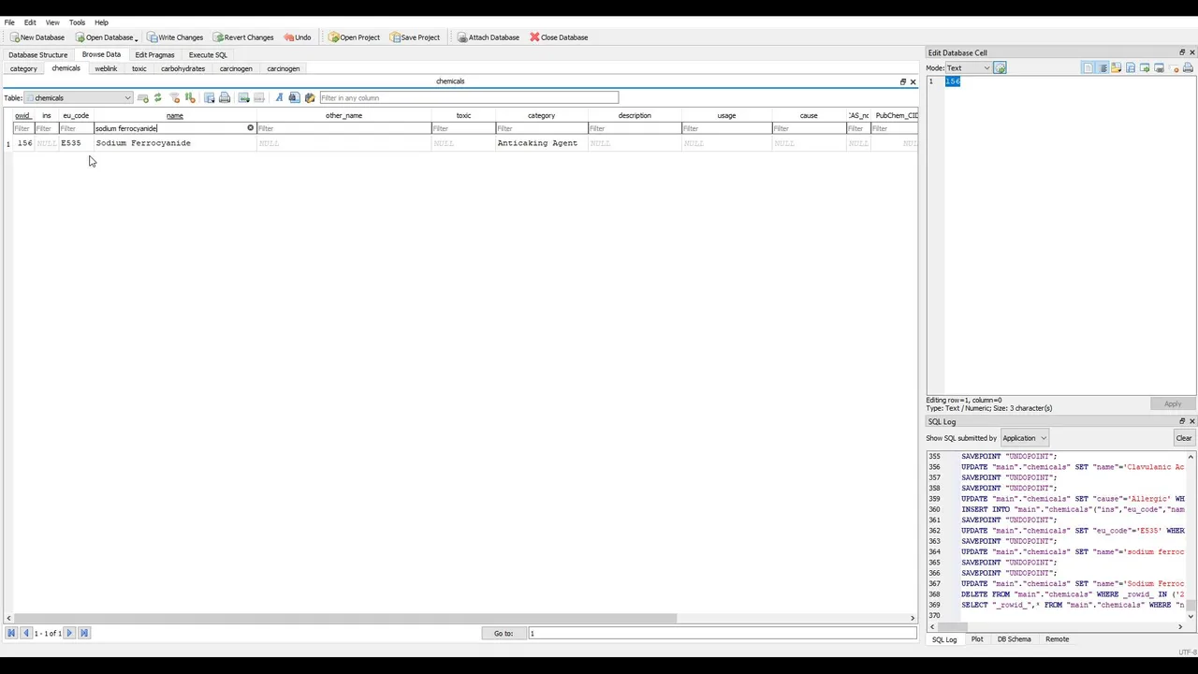Switch to the Remote tab
The height and width of the screenshot is (674, 1198).
1057,639
